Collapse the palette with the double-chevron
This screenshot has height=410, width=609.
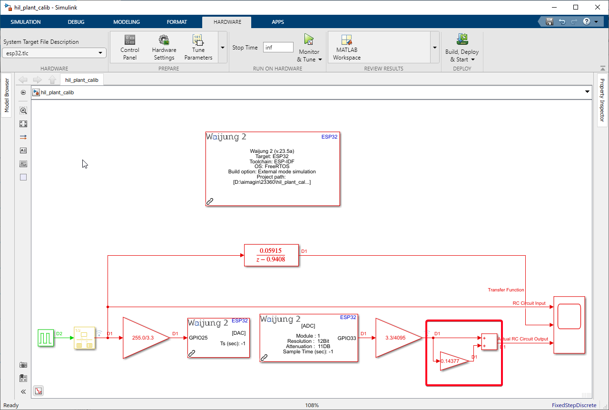pyautogui.click(x=23, y=391)
